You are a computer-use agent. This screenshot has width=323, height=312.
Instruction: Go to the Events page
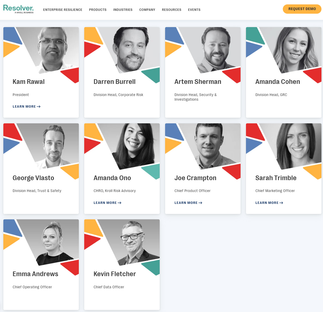(x=194, y=10)
